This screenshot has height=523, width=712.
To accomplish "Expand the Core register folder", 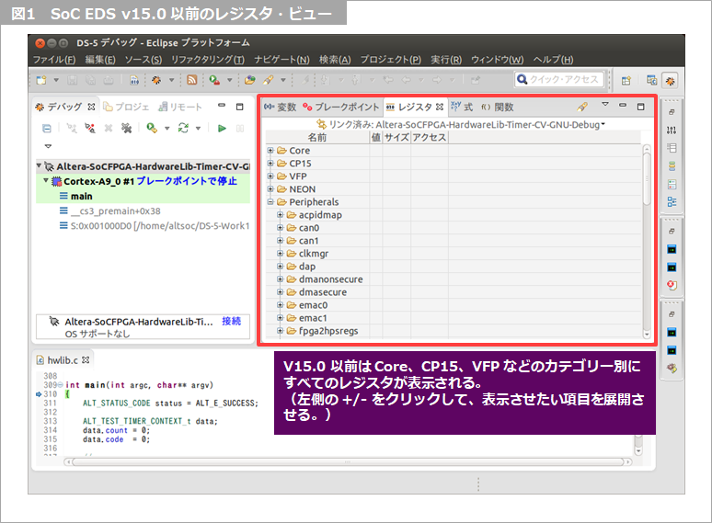I will click(270, 151).
